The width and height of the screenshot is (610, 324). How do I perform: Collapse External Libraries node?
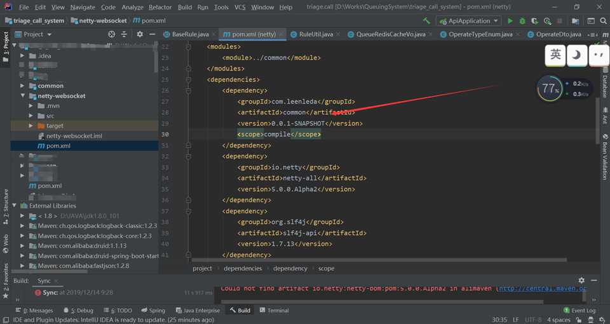click(15, 205)
